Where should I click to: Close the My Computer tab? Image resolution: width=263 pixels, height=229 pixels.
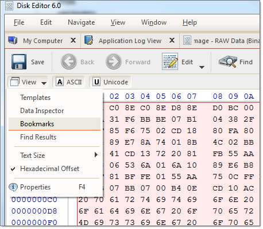tap(73, 40)
